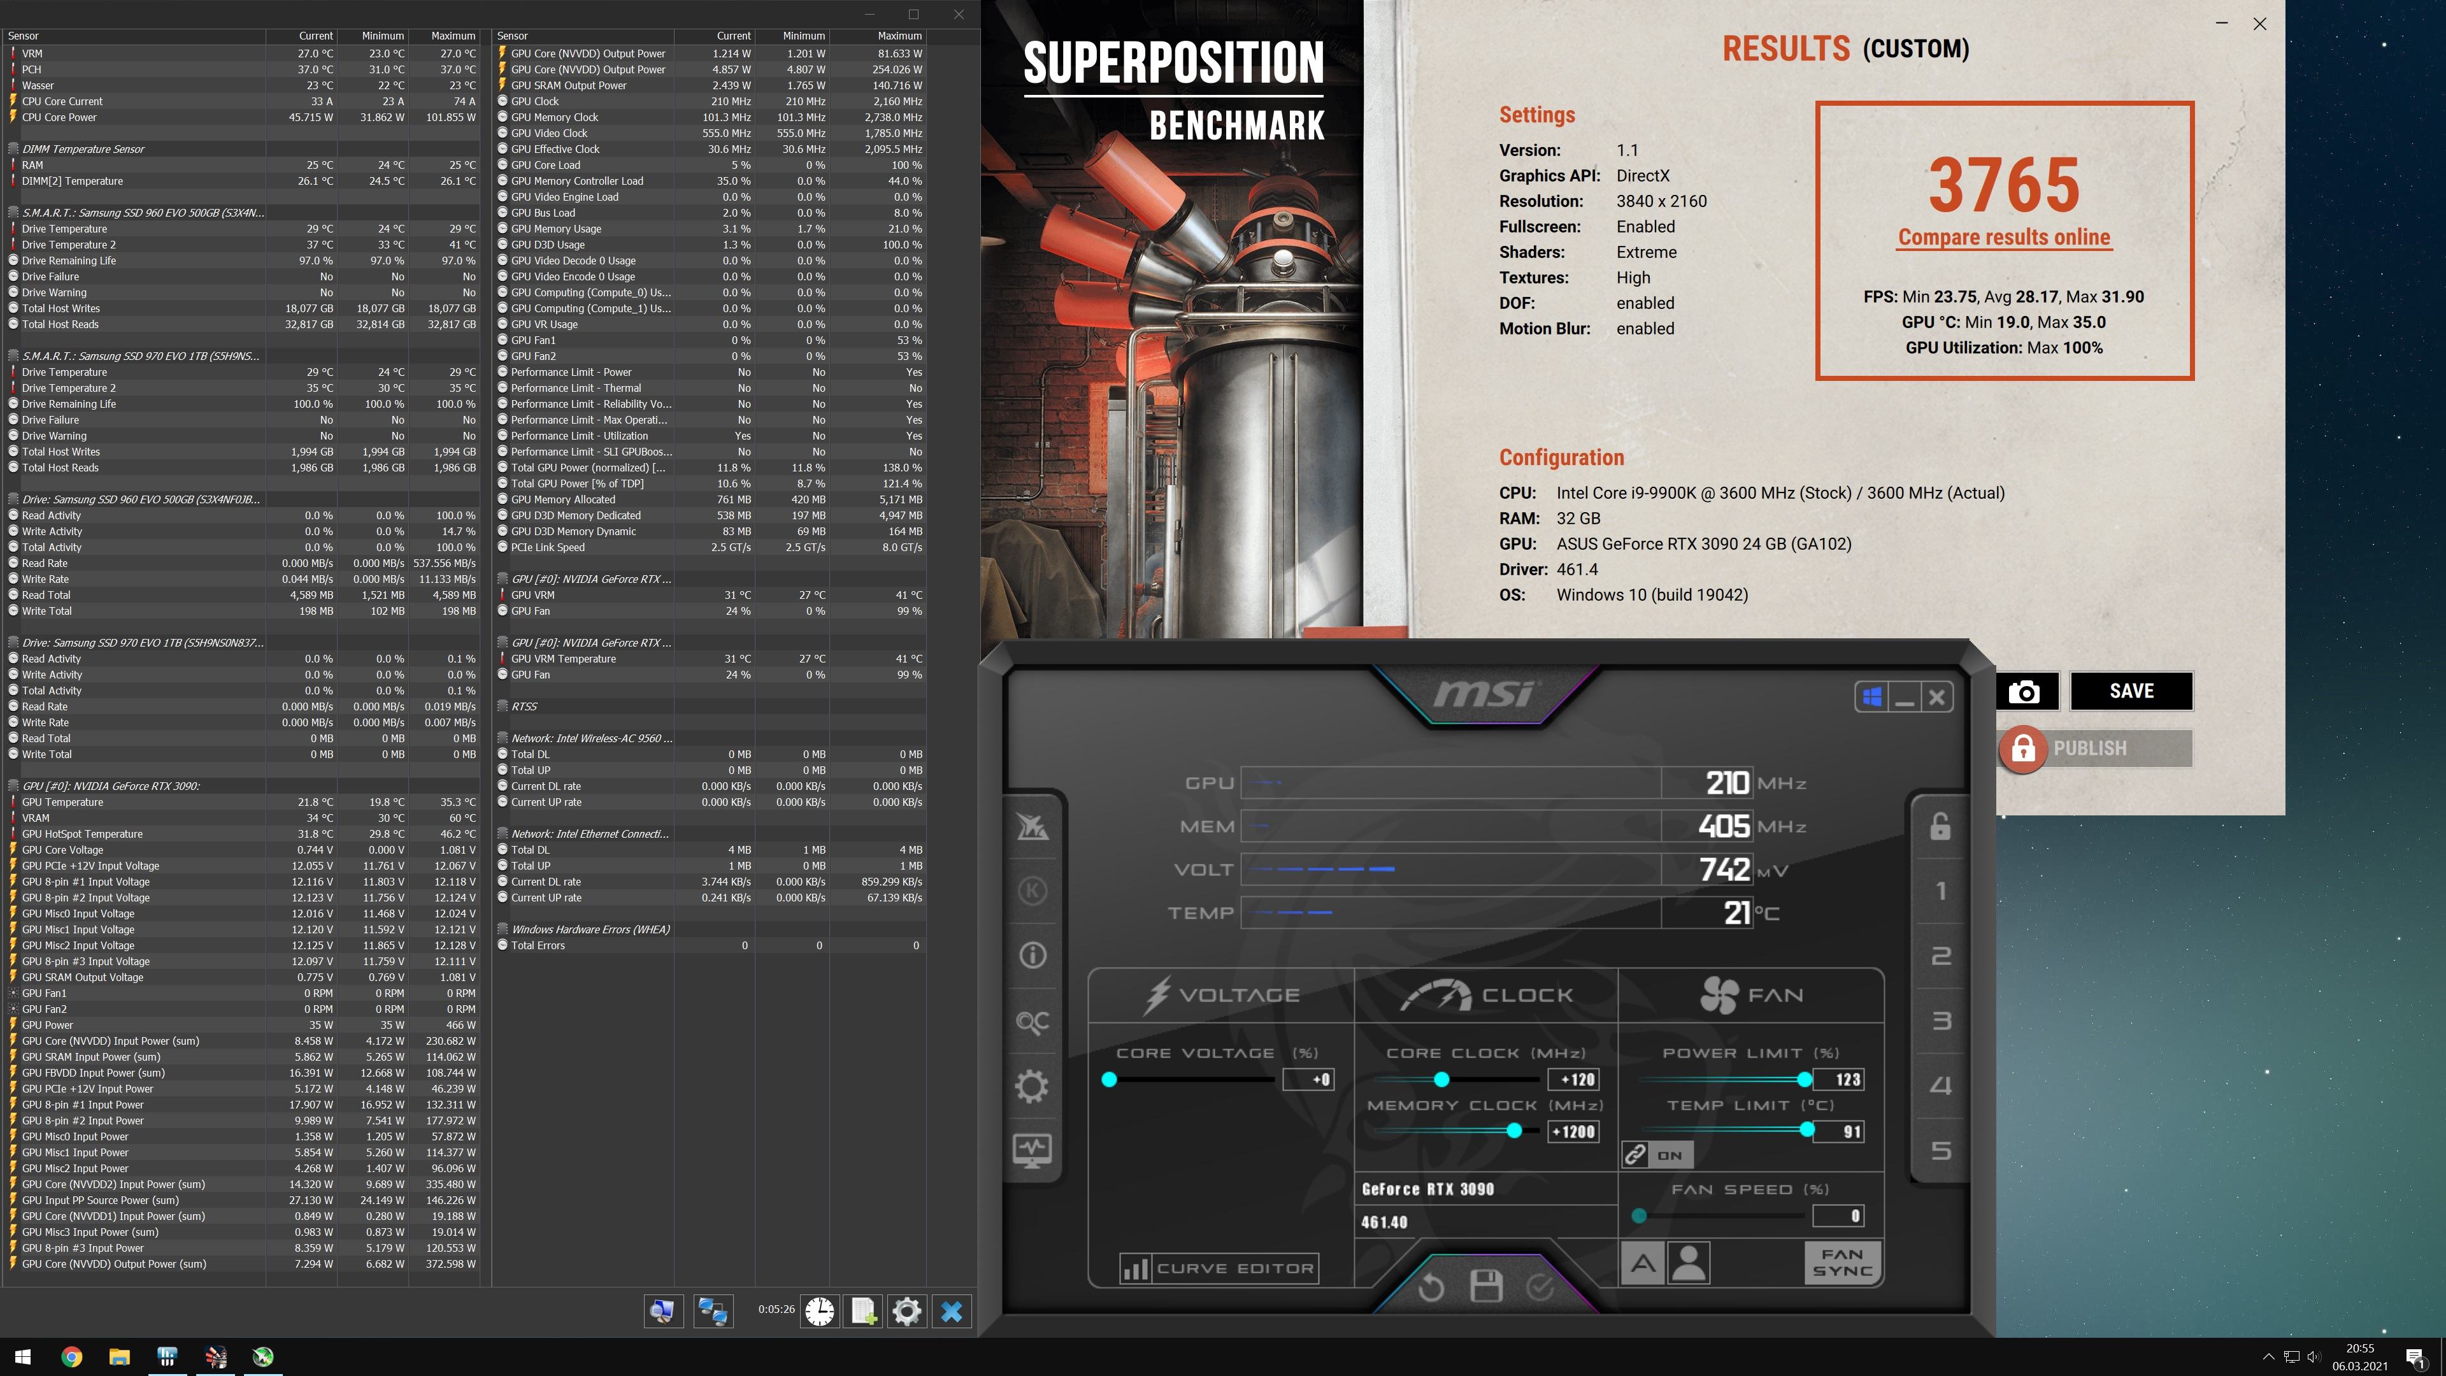Close HWiNFO sensors with blue X icon
Viewport: 2446px width, 1376px height.
click(952, 1310)
